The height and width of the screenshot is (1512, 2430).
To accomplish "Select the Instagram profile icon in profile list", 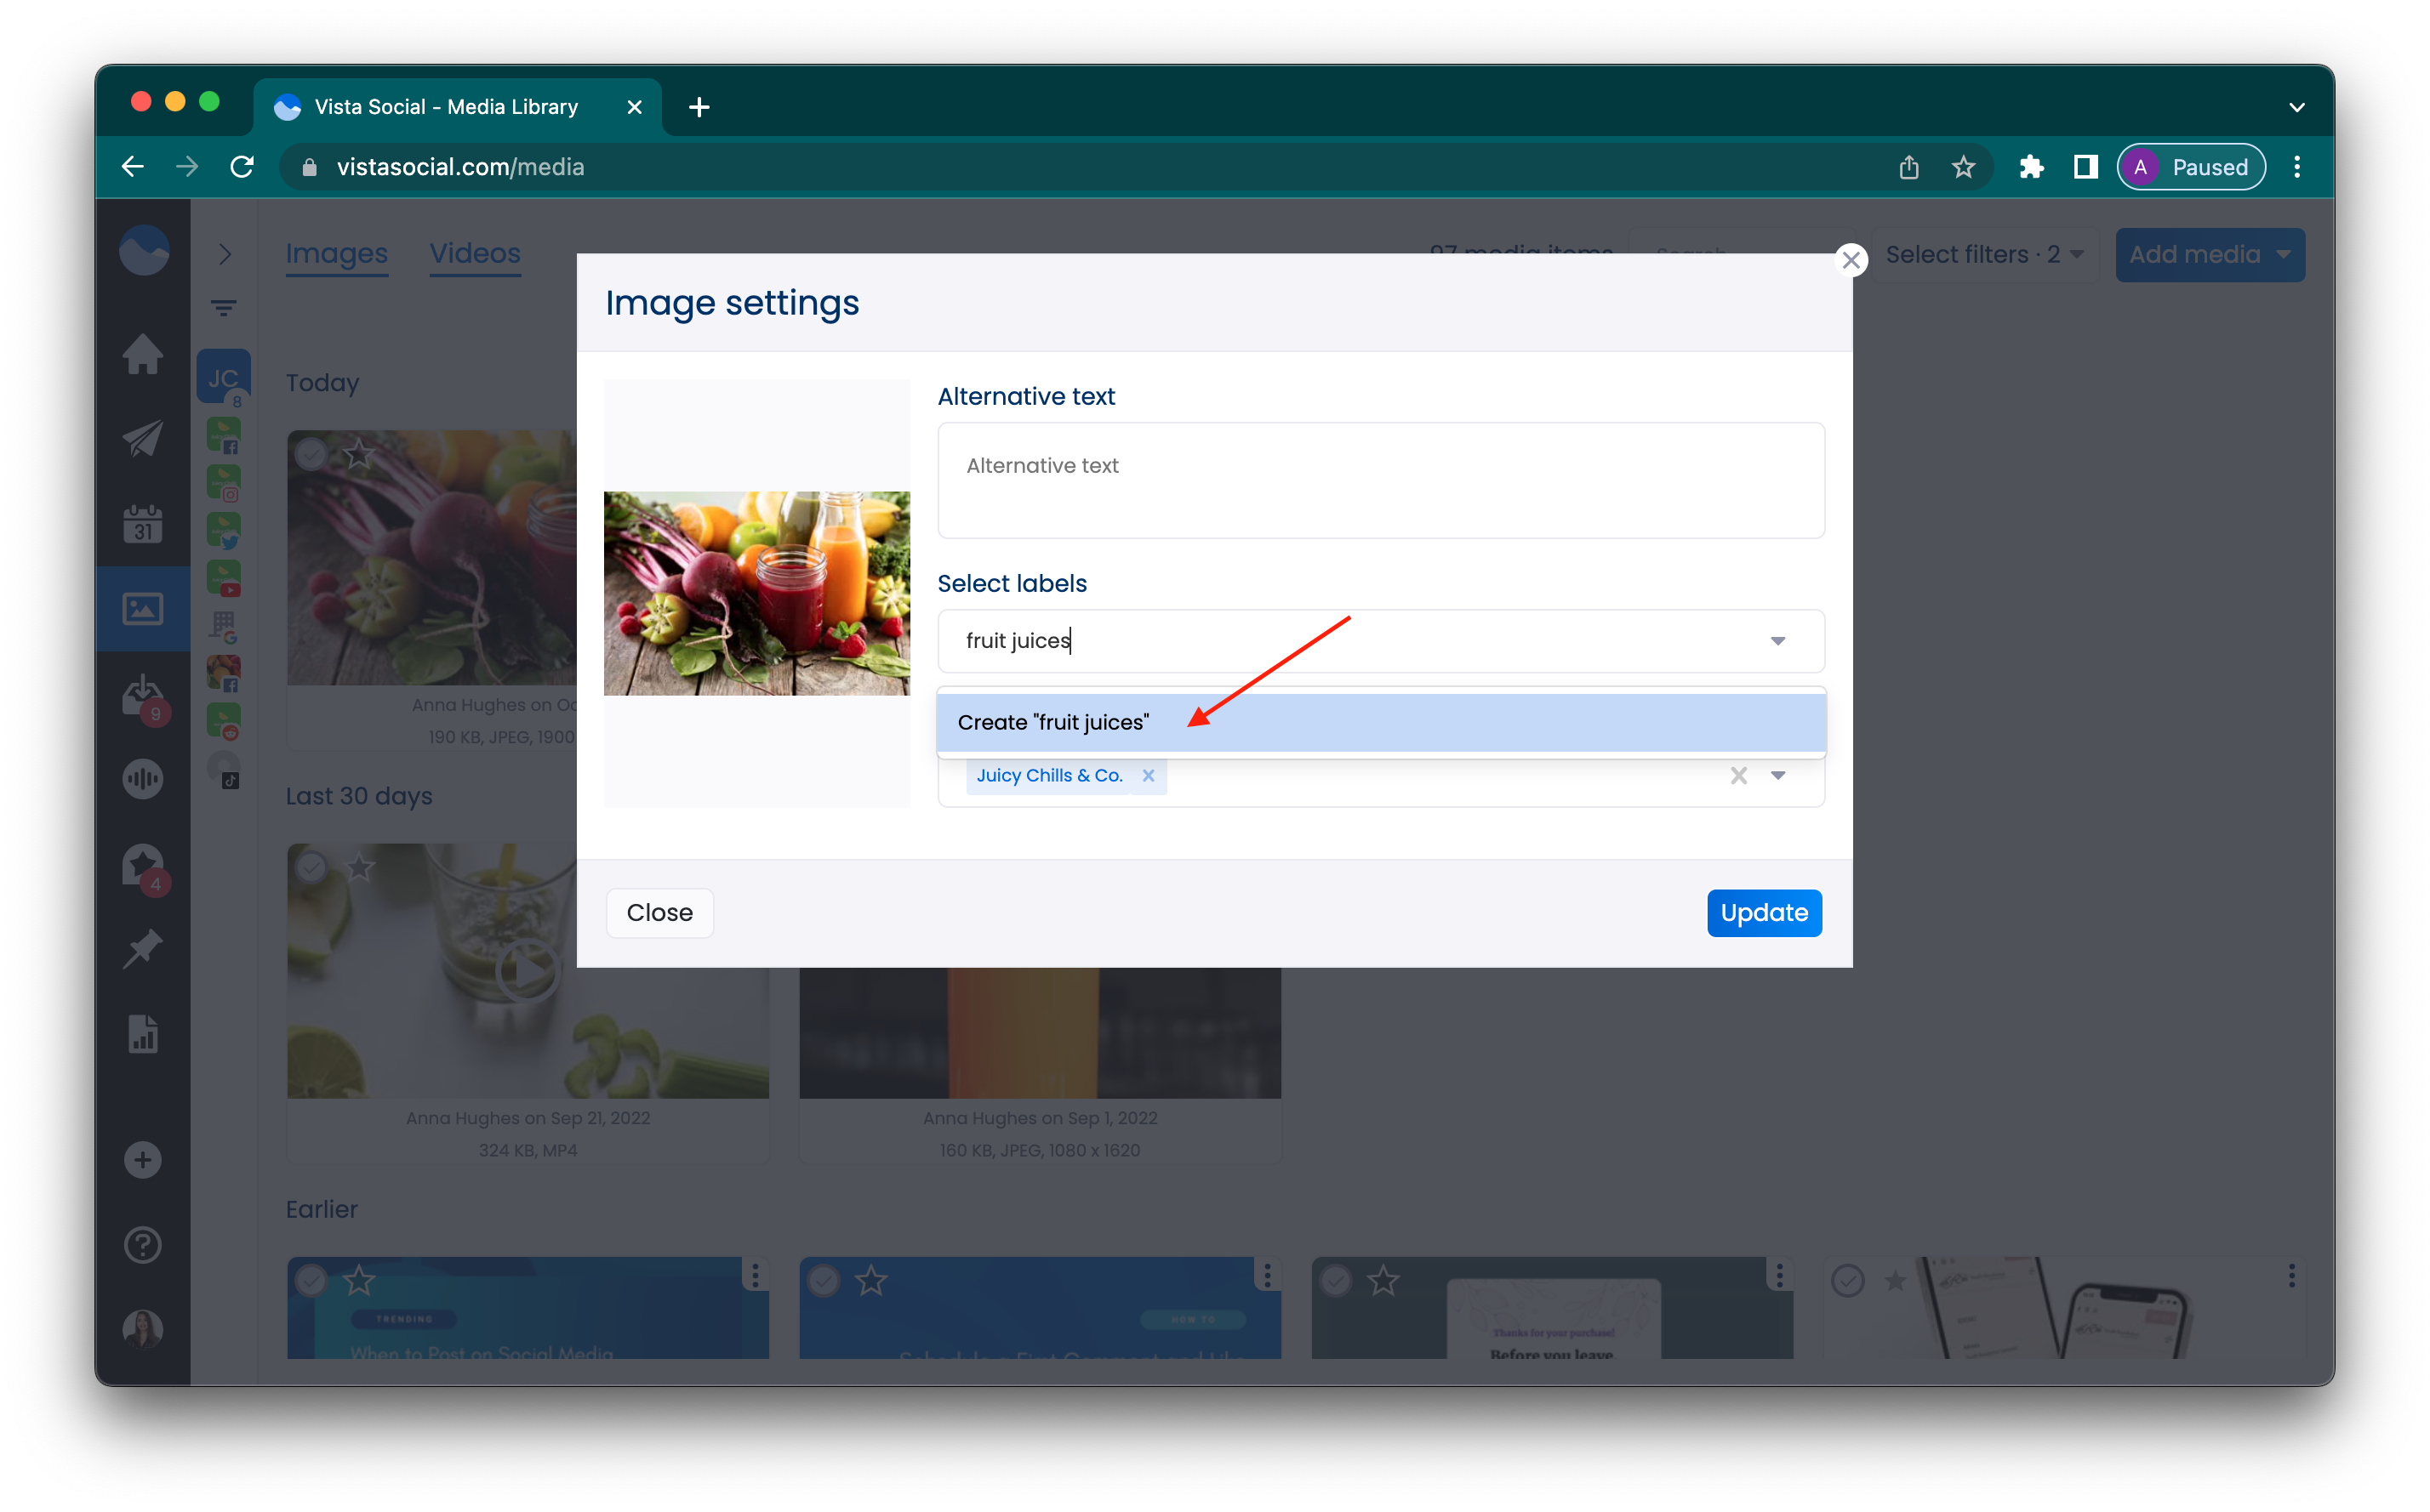I will click(224, 482).
